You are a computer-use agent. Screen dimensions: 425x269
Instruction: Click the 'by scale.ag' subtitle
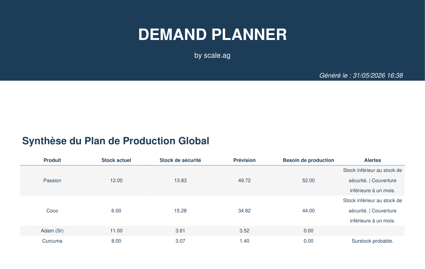click(212, 55)
